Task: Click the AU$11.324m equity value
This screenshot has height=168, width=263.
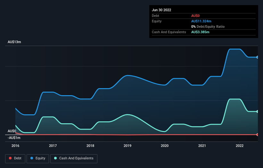Action: [201, 21]
